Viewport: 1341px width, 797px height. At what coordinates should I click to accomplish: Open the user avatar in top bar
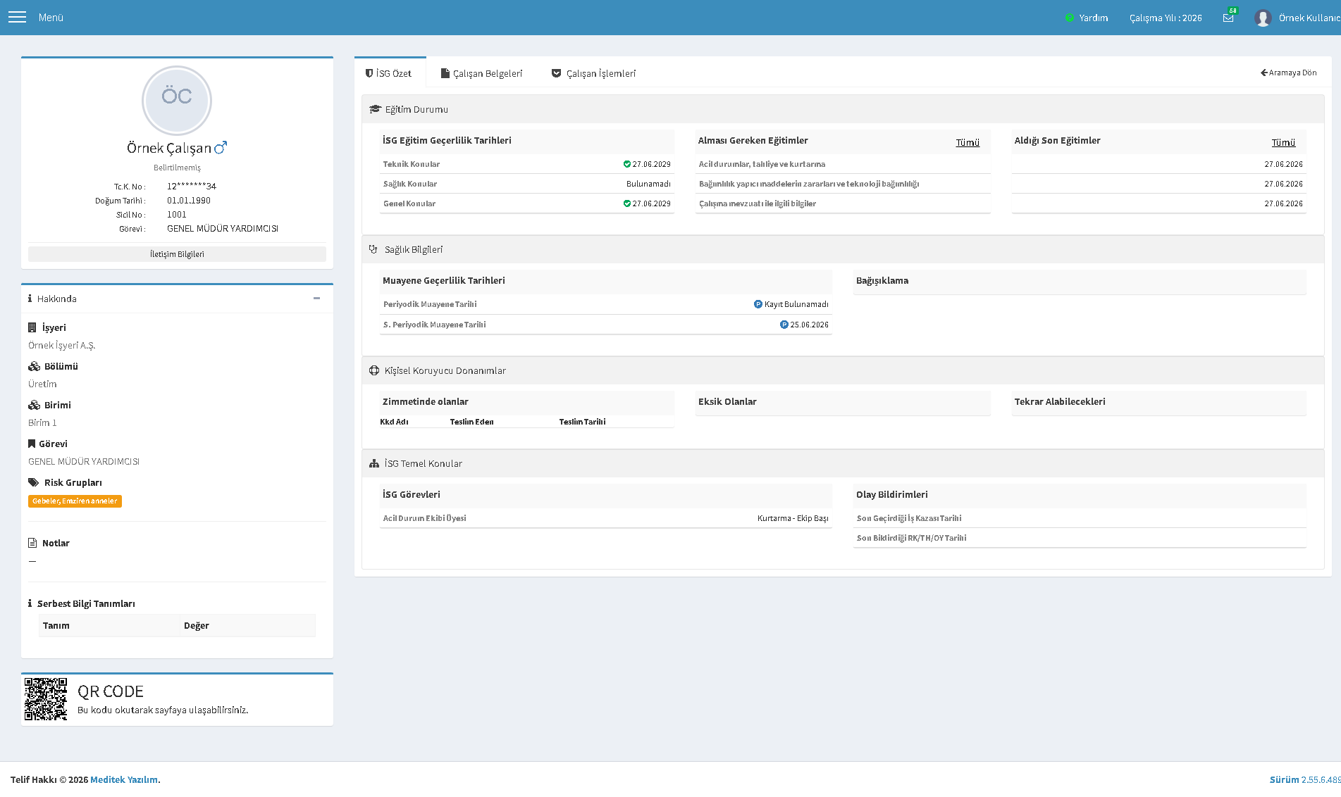click(1263, 18)
